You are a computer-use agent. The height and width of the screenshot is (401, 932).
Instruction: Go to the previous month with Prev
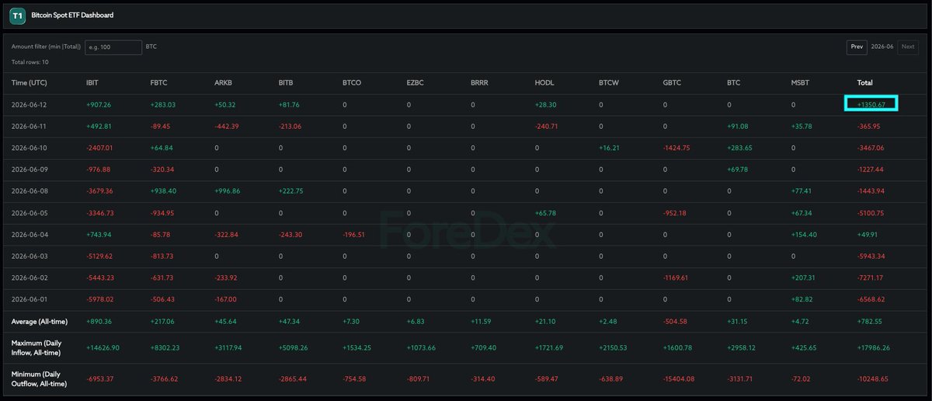click(857, 47)
